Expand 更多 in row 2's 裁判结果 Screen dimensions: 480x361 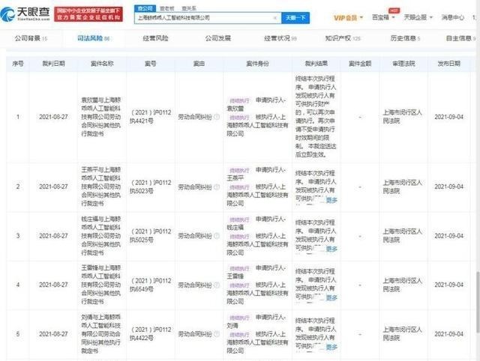tap(331, 200)
